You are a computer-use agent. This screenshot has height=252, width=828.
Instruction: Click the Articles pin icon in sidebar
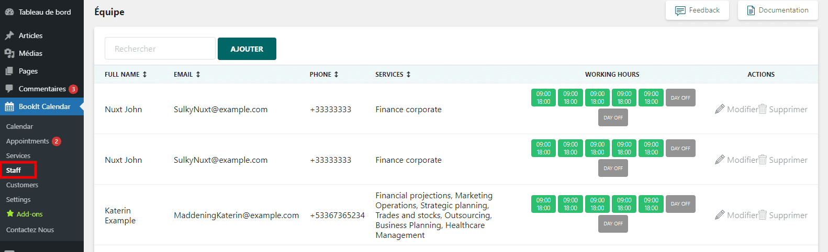point(9,35)
